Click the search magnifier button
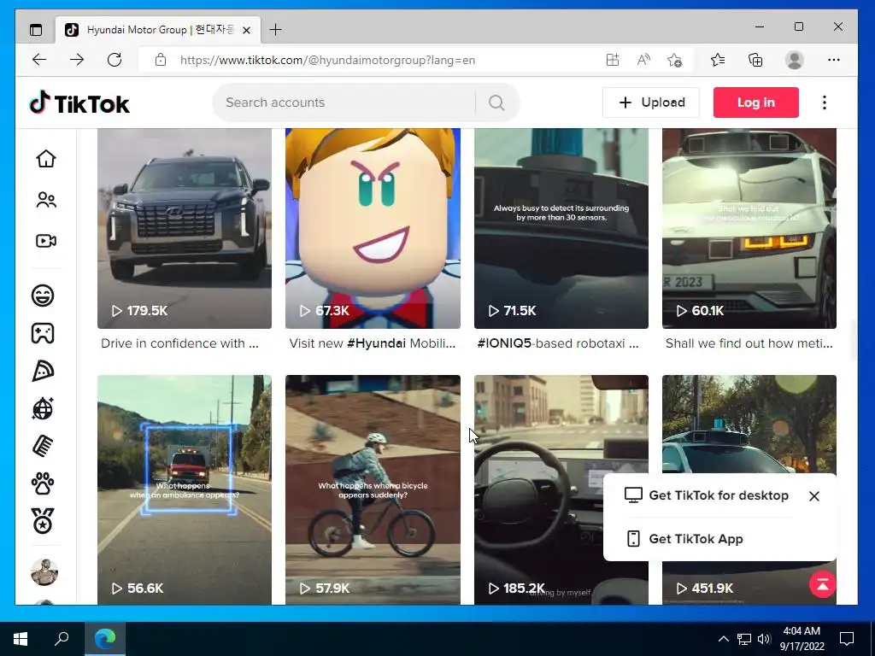Screen dimensions: 875x656 pos(496,102)
